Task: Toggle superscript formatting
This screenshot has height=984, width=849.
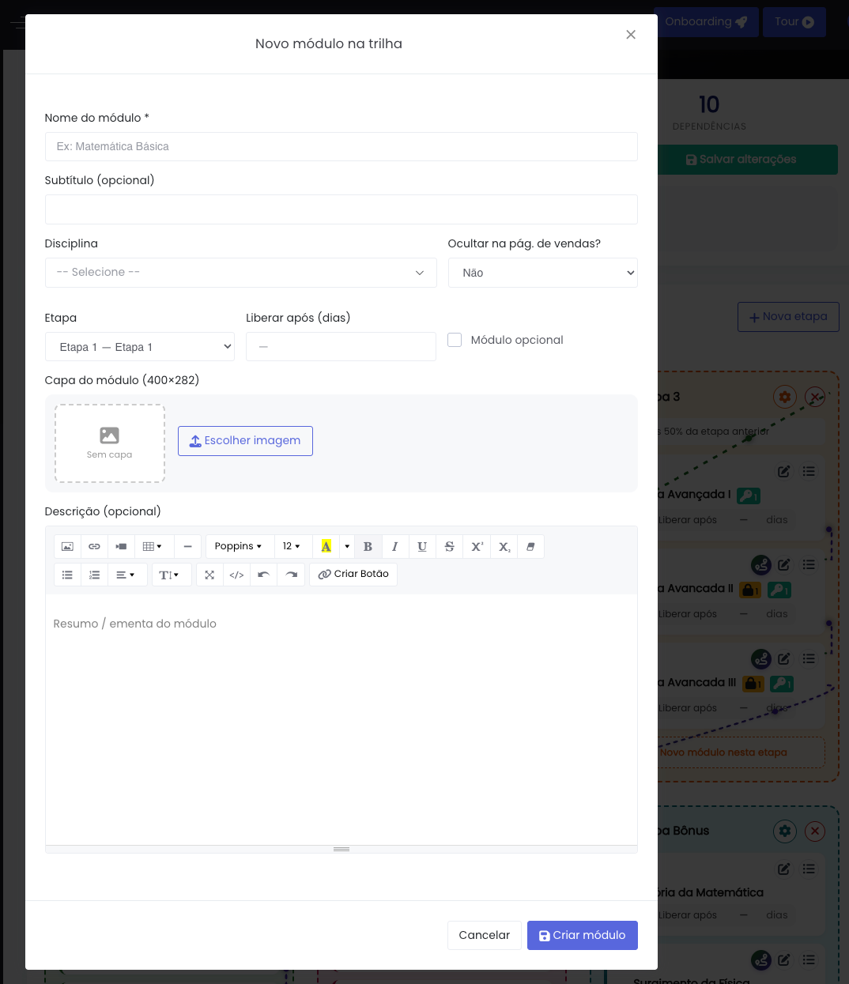Action: 477,546
